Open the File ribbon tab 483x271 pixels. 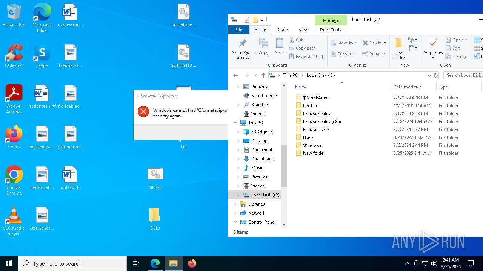(x=239, y=30)
